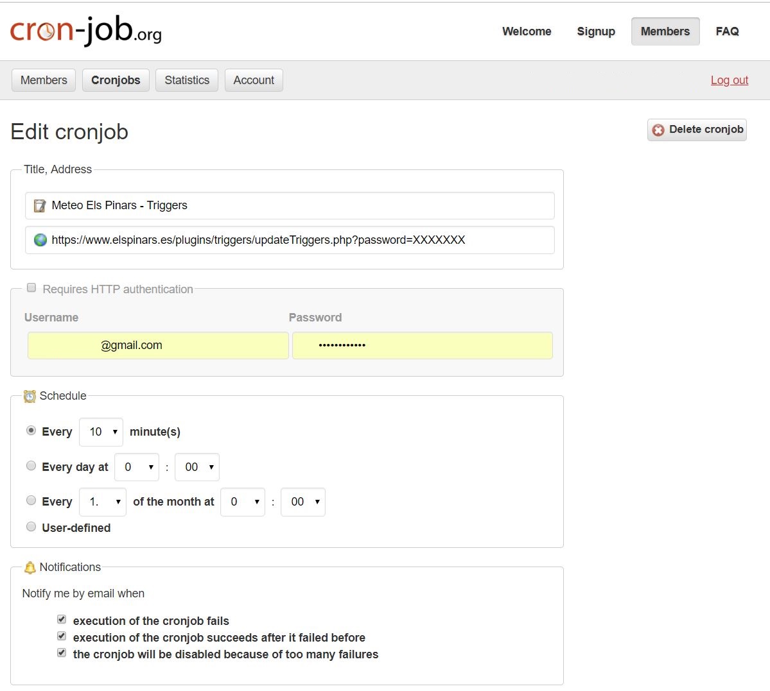
Task: Uncheck notification for disabled cronjob
Action: (62, 653)
